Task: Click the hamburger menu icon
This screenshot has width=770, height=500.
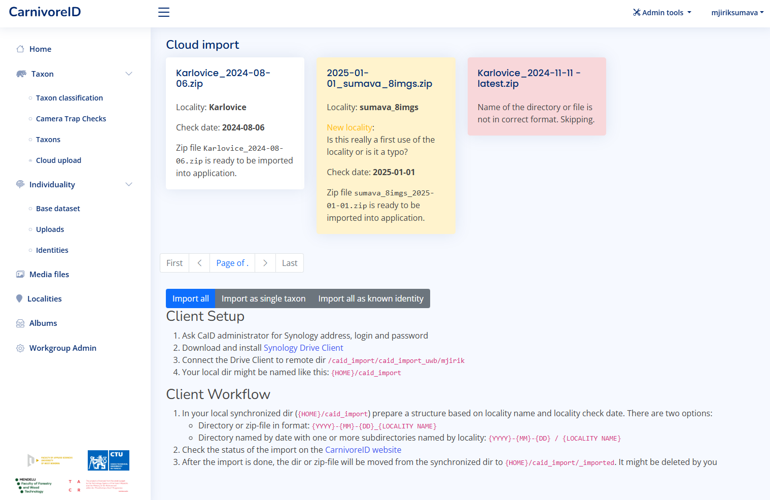Action: 163,12
